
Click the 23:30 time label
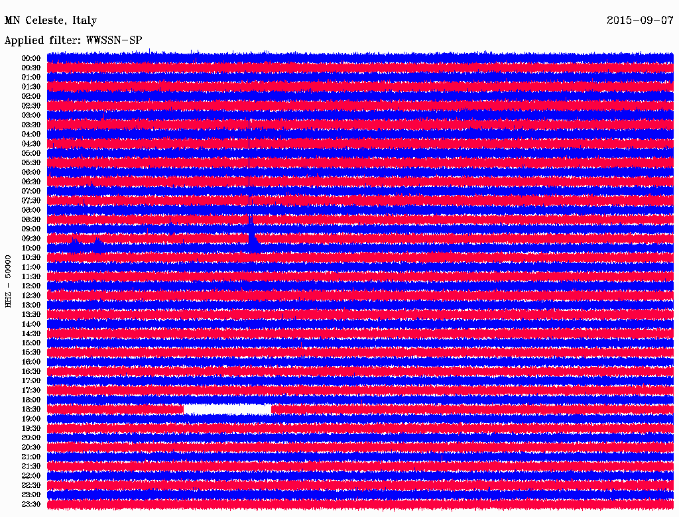pyautogui.click(x=31, y=504)
